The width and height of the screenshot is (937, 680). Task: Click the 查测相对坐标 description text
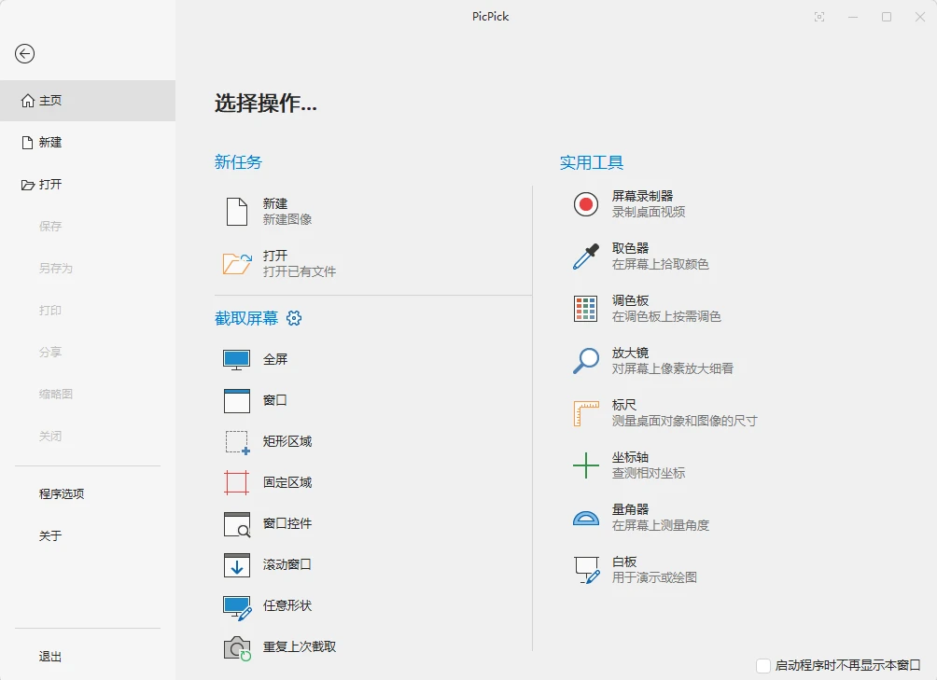[x=649, y=474]
